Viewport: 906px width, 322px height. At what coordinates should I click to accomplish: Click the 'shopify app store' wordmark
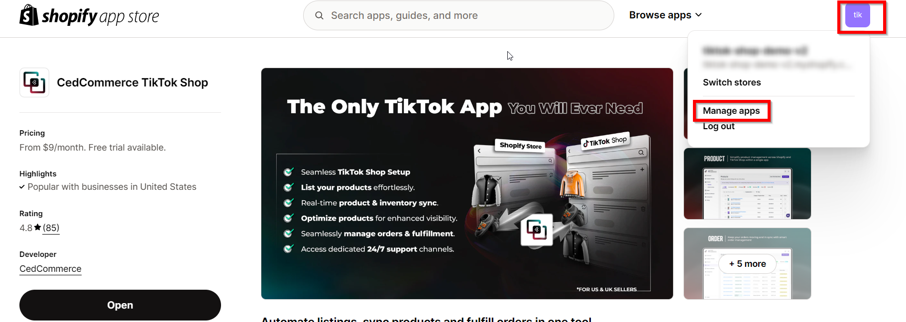[100, 17]
